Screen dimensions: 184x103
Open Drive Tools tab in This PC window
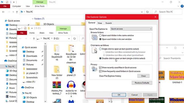40,6
